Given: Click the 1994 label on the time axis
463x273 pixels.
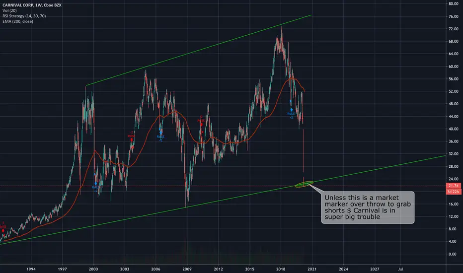Looking at the screenshot, I should (x=31, y=269).
